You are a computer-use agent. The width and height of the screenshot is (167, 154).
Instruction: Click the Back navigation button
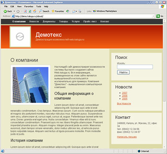[x=8, y=11]
